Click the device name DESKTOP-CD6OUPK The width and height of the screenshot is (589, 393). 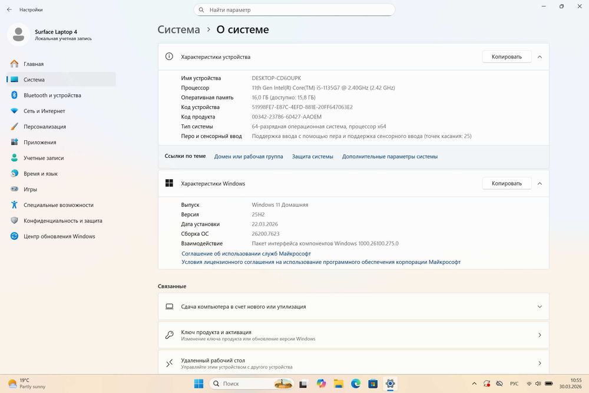[x=276, y=78]
